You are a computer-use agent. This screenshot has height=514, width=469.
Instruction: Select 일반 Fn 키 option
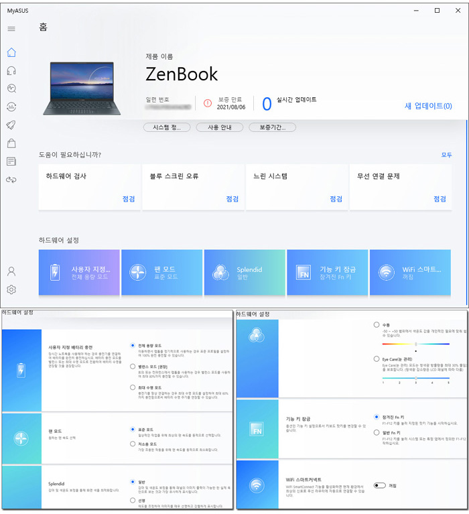click(x=377, y=432)
